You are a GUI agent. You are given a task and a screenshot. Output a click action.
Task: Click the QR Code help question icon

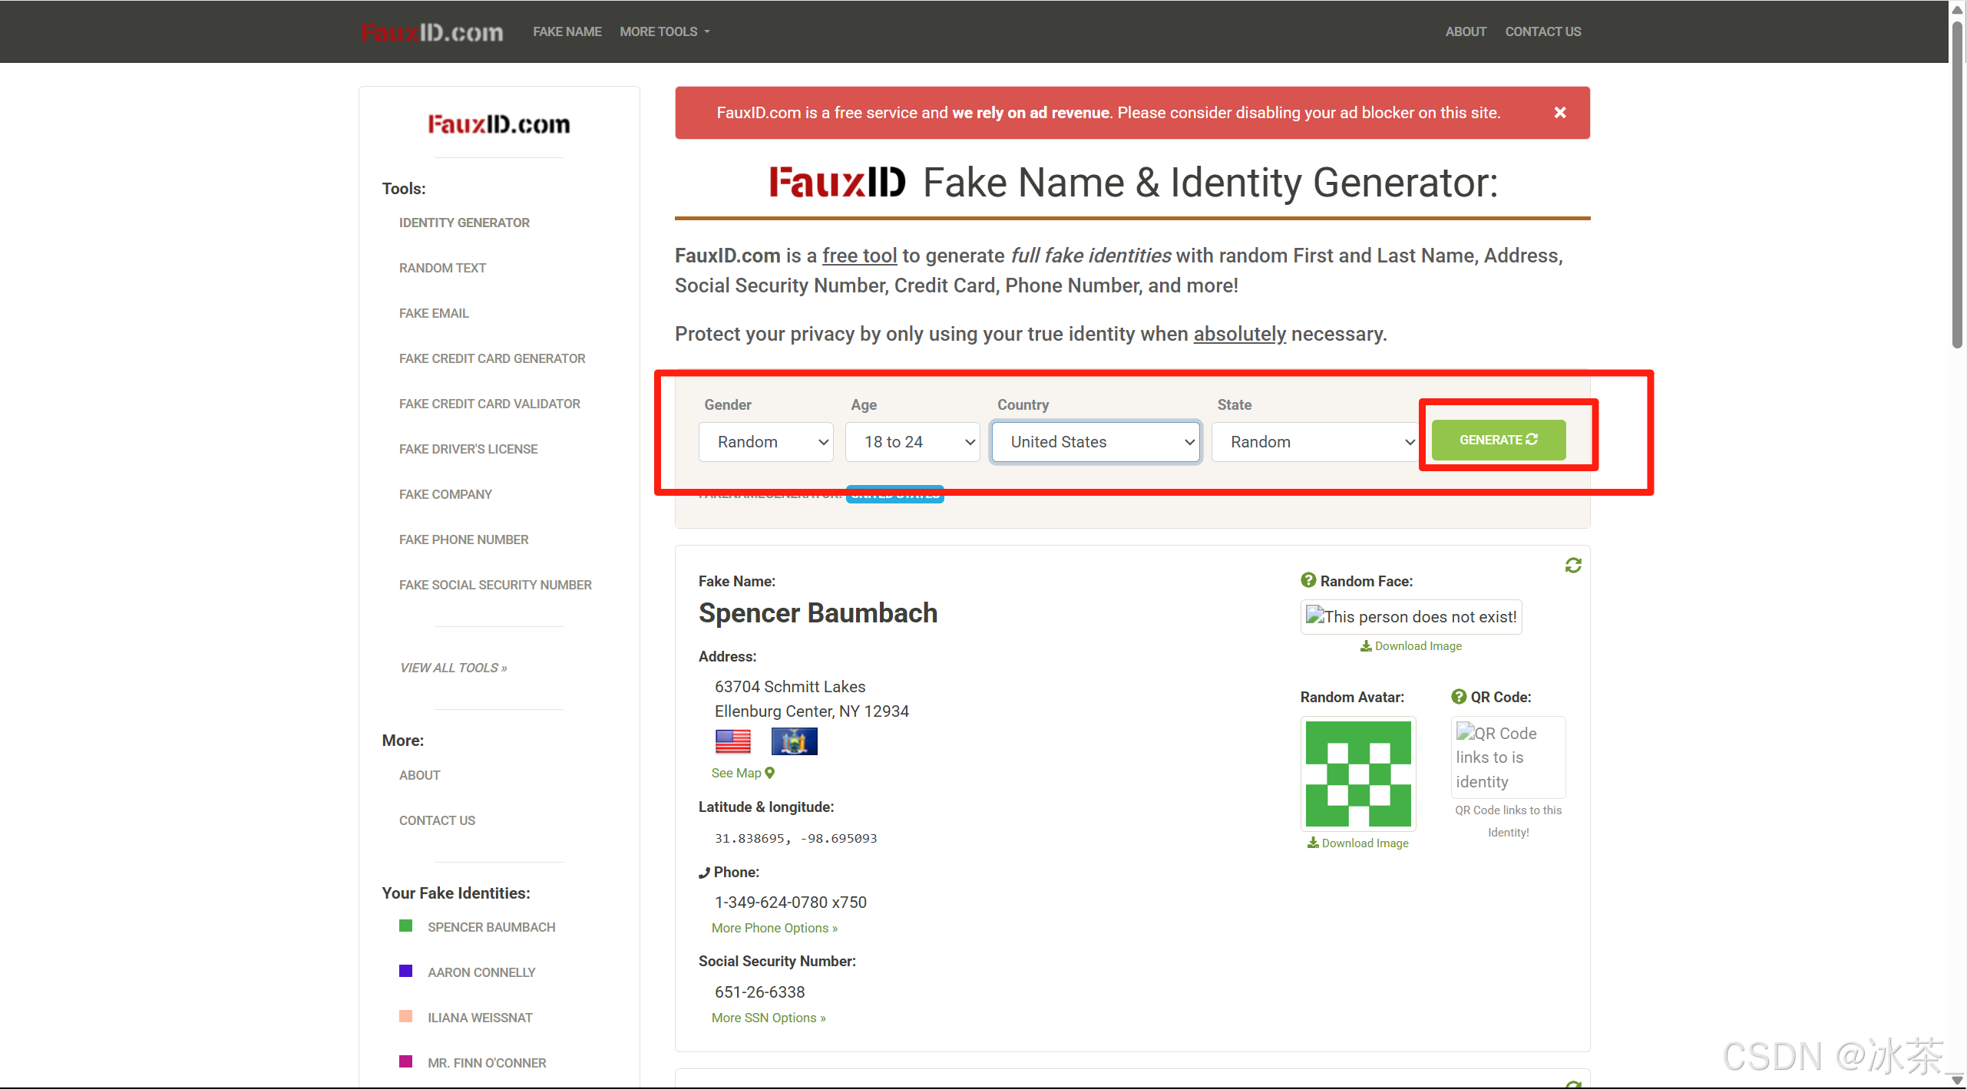(x=1459, y=697)
